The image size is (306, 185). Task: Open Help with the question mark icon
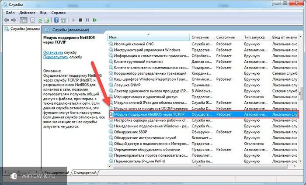56,20
